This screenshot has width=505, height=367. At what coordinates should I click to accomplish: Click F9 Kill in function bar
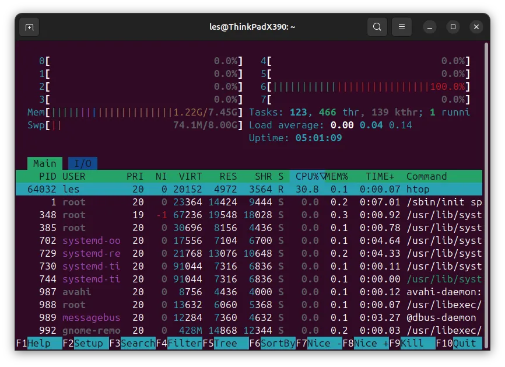[412, 343]
